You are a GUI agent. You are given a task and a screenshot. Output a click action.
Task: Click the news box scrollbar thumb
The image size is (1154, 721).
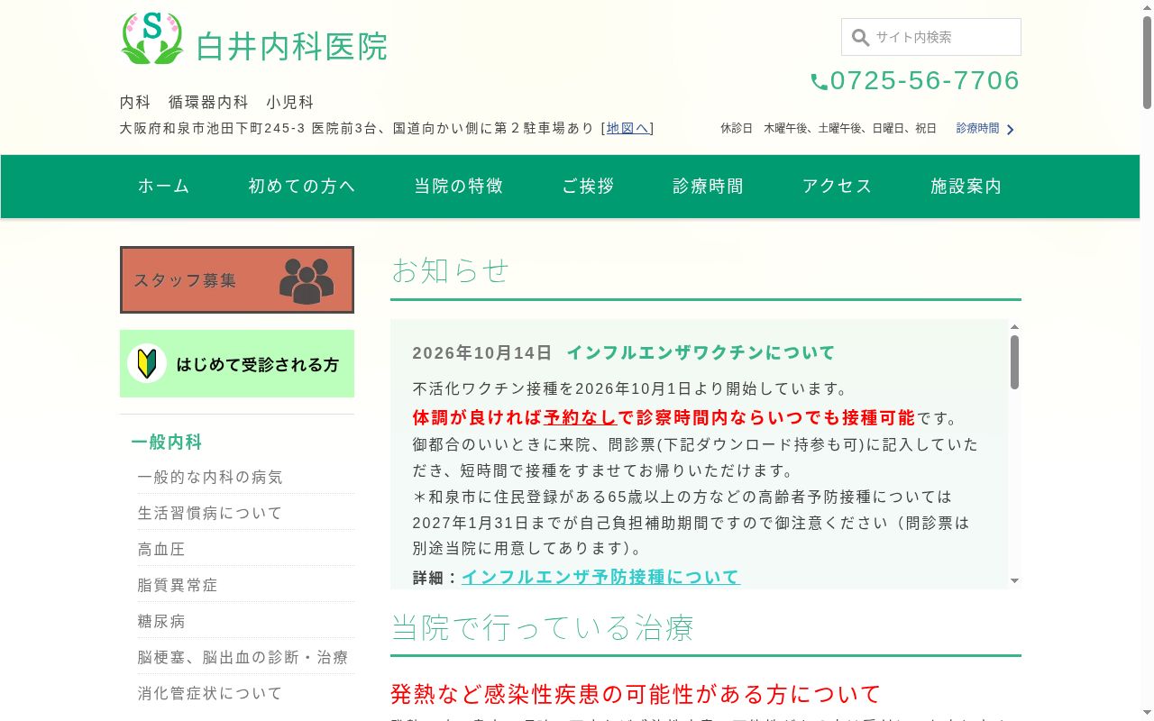(x=1014, y=362)
